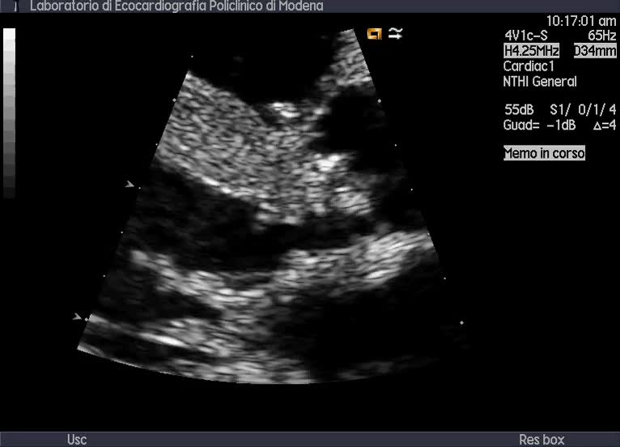Click the Memo in corso status
Screen dimensions: 620x447
coord(544,153)
